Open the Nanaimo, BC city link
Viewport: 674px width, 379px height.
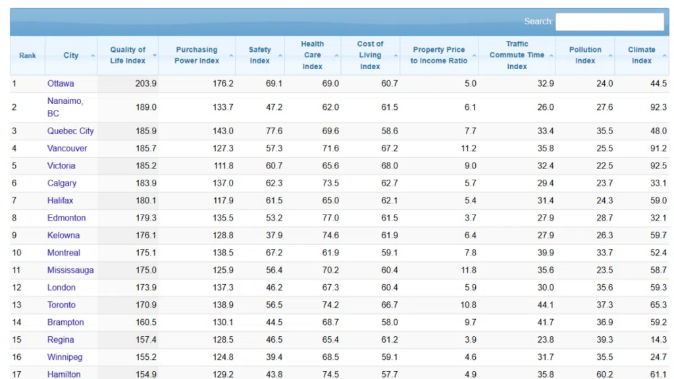pyautogui.click(x=65, y=107)
